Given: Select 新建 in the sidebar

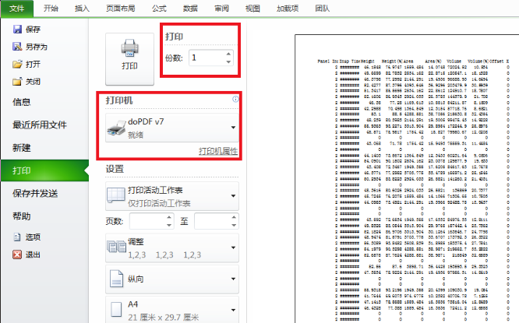Looking at the screenshot, I should 22,147.
